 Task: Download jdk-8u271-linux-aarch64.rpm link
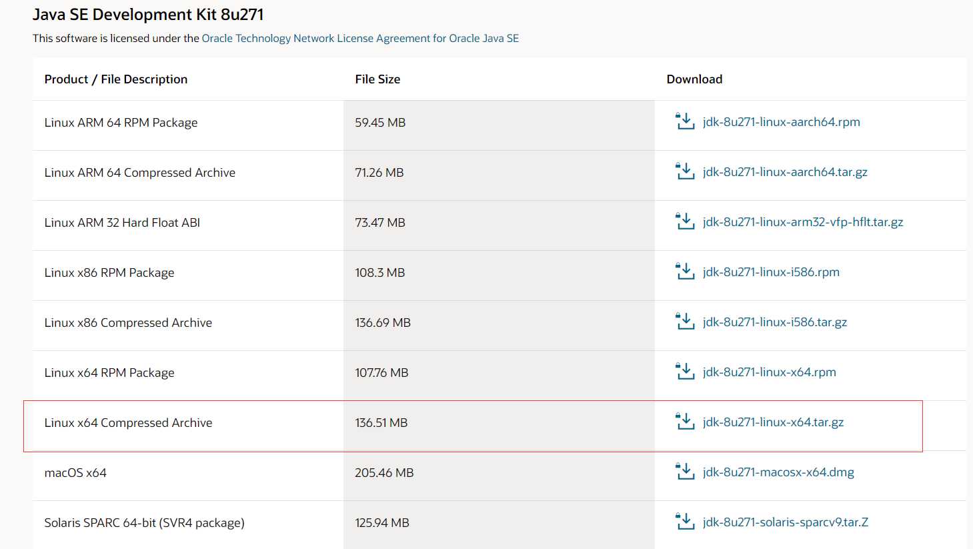pos(781,122)
